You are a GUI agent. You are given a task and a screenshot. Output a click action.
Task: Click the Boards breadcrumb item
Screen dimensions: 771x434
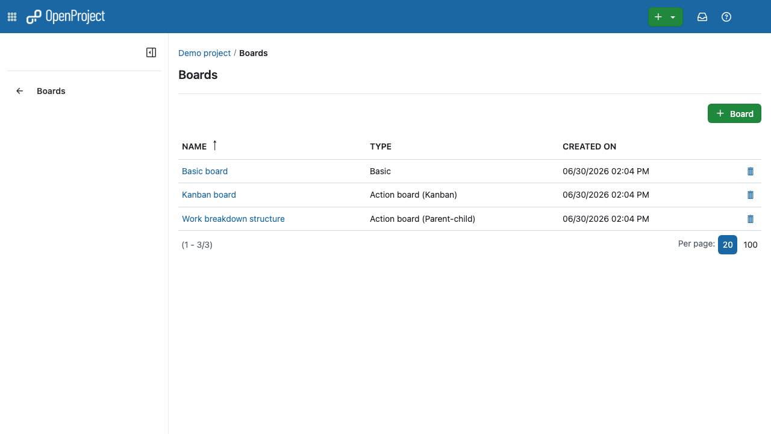click(254, 53)
